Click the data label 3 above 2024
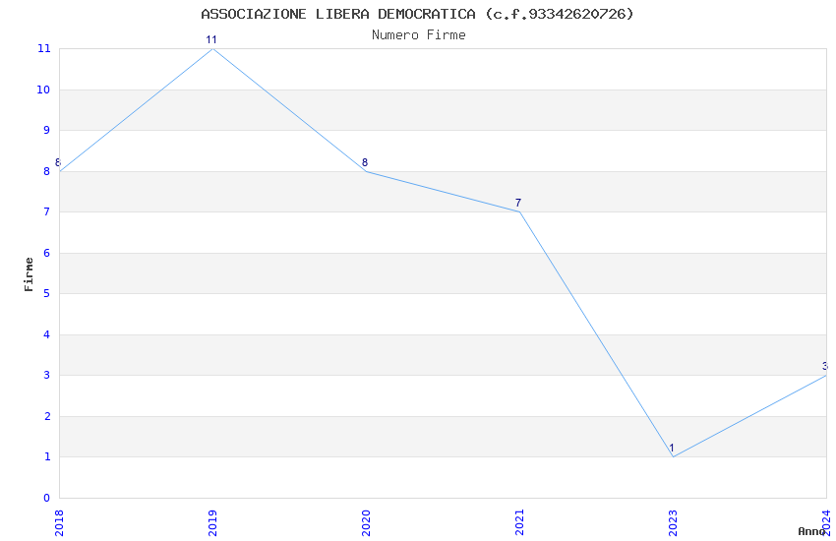Screen dimensions: 836x541 coord(825,366)
